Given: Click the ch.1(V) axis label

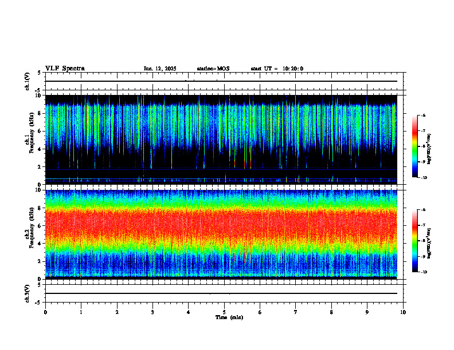Looking at the screenshot, I should coord(27,81).
